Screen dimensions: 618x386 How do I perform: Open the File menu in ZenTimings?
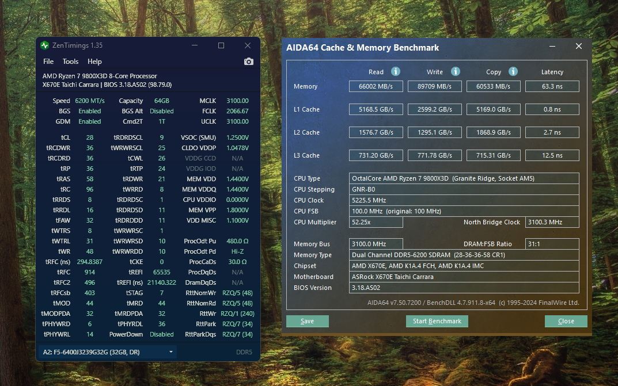point(48,62)
